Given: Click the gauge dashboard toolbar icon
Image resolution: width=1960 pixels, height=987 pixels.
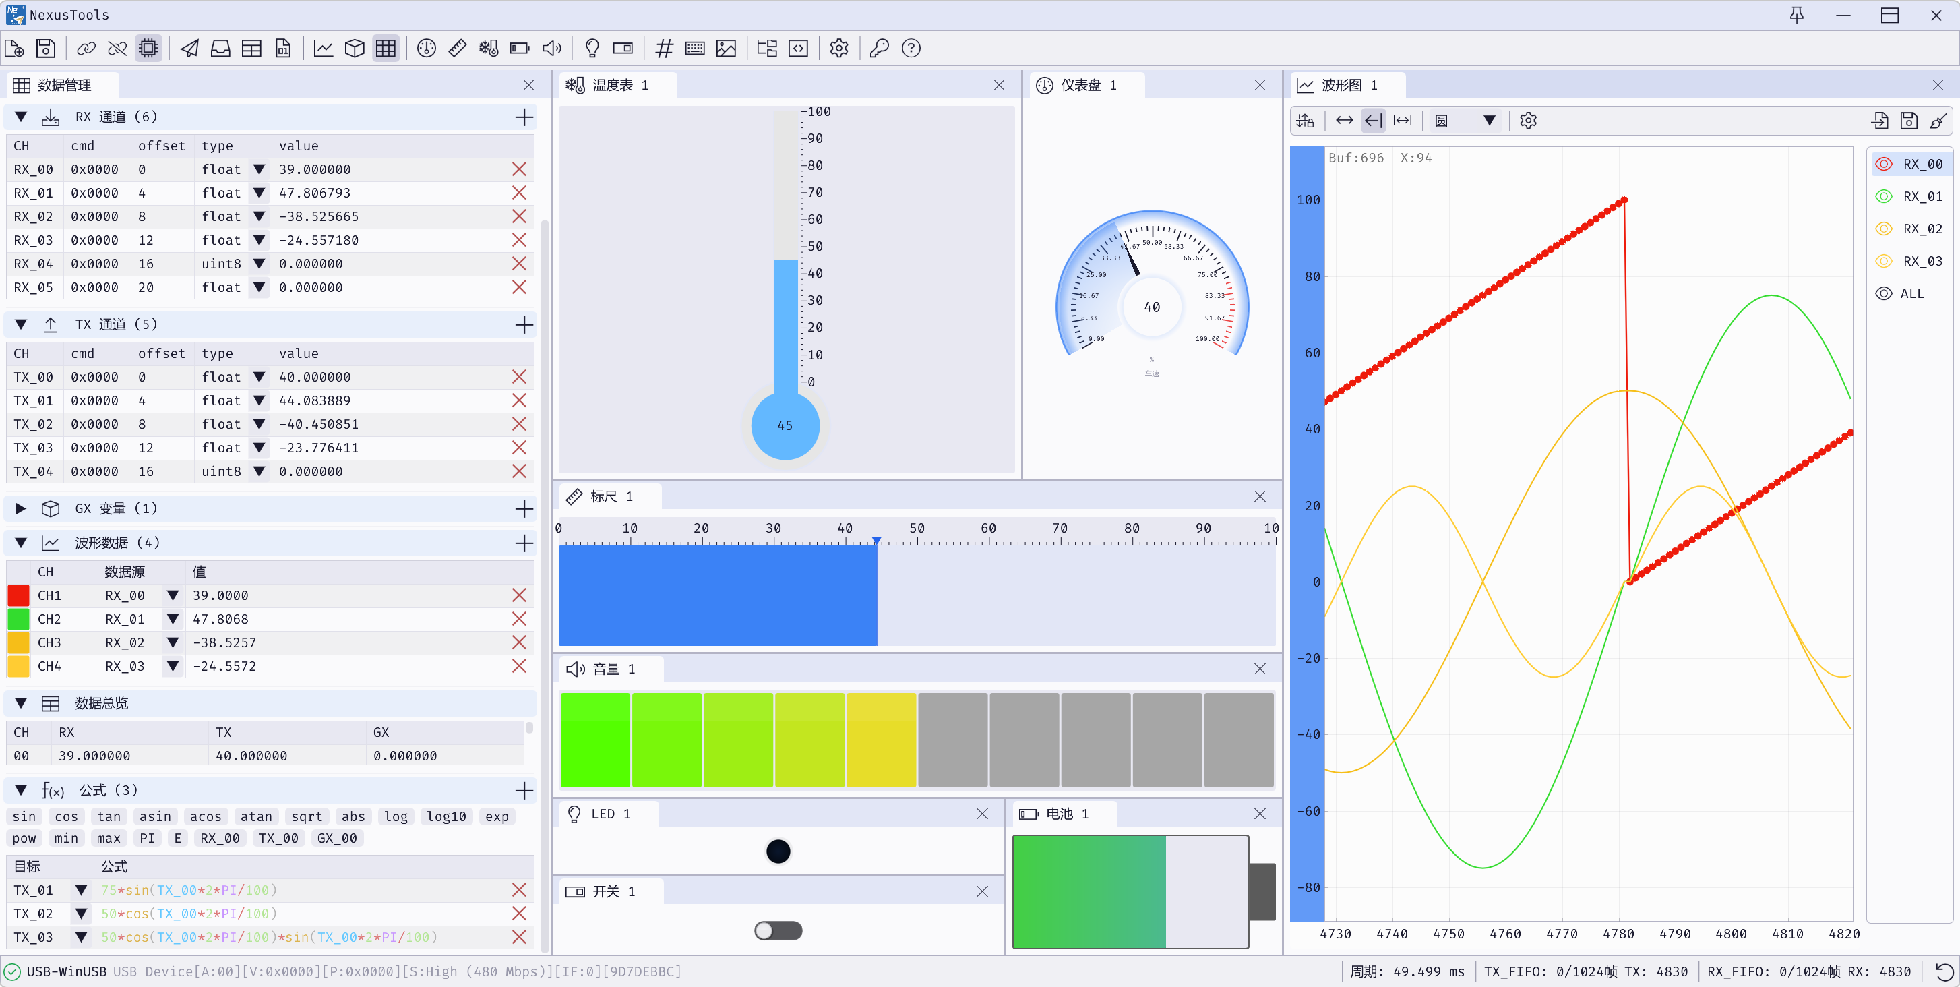Looking at the screenshot, I should point(426,49).
